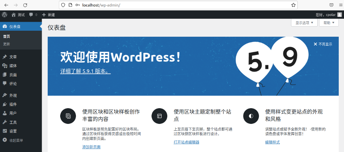Click the home icon next to 测试
The height and width of the screenshot is (152, 344).
[14, 15]
